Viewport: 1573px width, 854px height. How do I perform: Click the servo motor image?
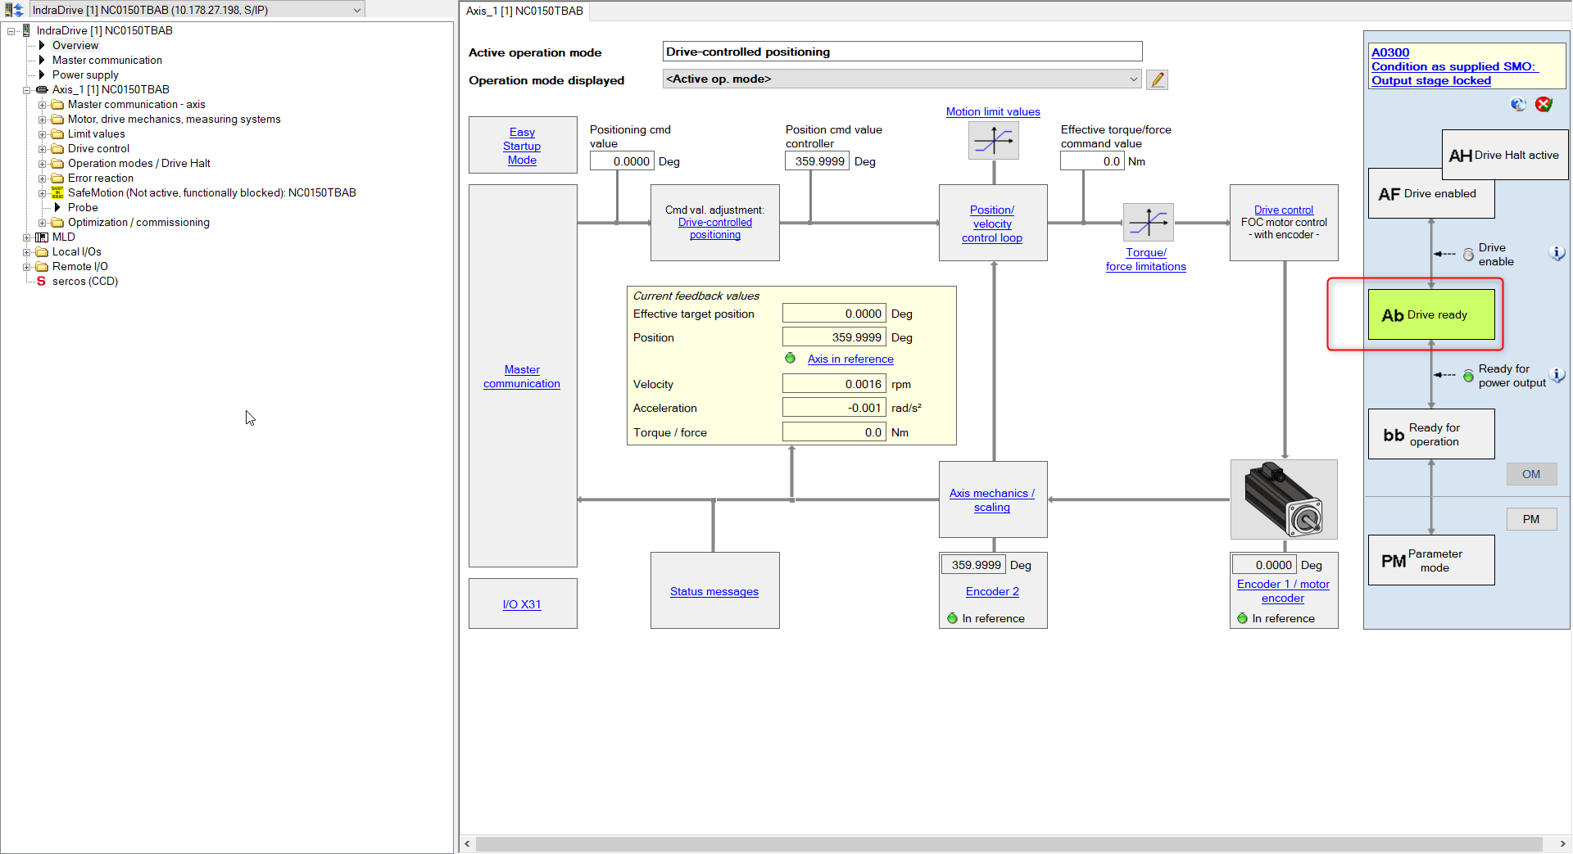pos(1284,499)
